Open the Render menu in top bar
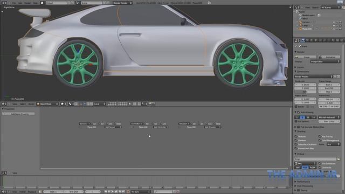This screenshot has height=194, width=345. click(x=27, y=3)
